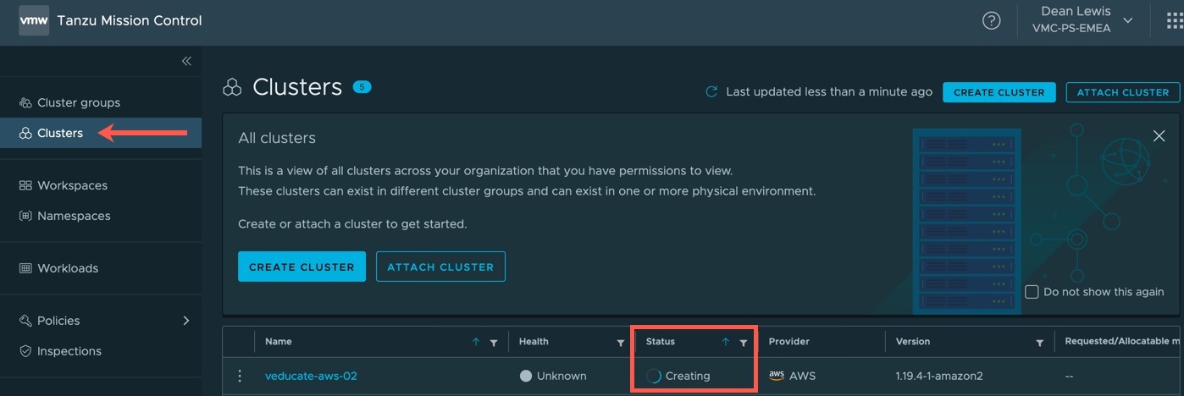The width and height of the screenshot is (1184, 396).
Task: Sort the table by Name column arrow
Action: click(476, 342)
